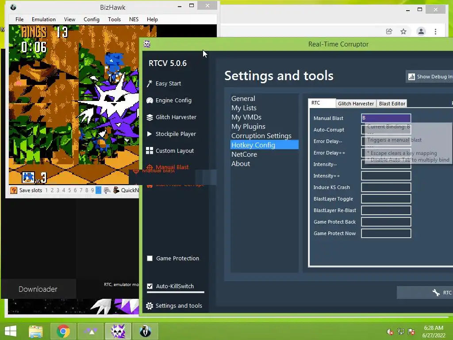
Task: Click the controller icon in BizHawk status bar
Action: click(x=107, y=190)
